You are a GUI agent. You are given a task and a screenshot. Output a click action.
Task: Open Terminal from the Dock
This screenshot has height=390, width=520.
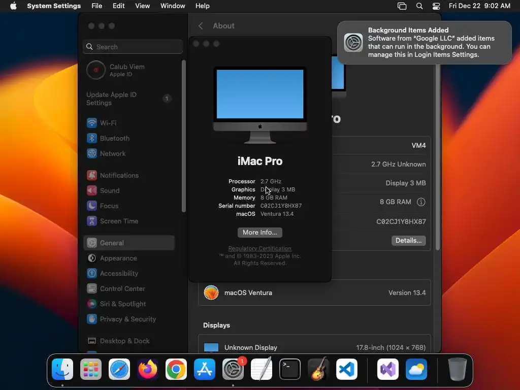coord(290,369)
